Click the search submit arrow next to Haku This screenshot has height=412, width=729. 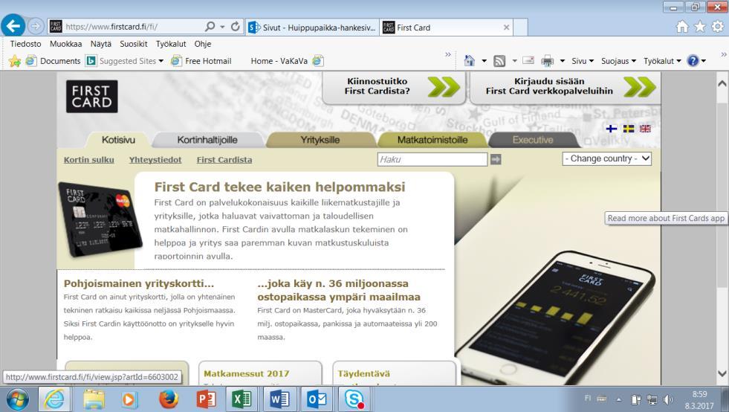496,159
